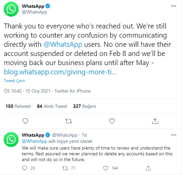This screenshot has width=183, height=175.
Task: Click the @WhatsApp mention in tweet text
Action: [x=63, y=44]
